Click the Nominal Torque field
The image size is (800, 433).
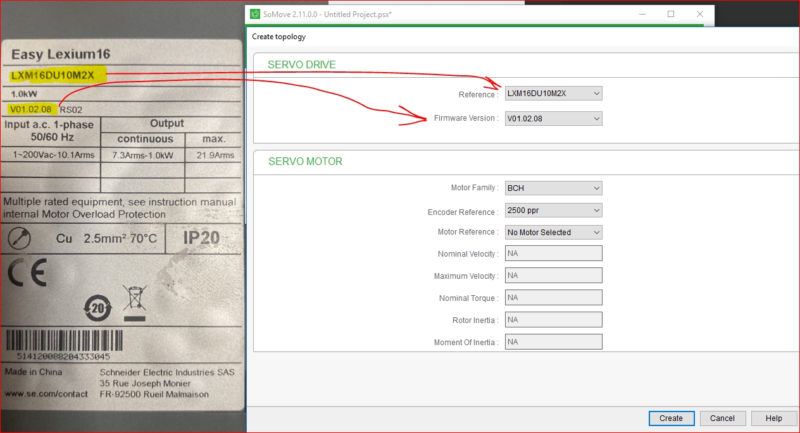click(x=553, y=298)
